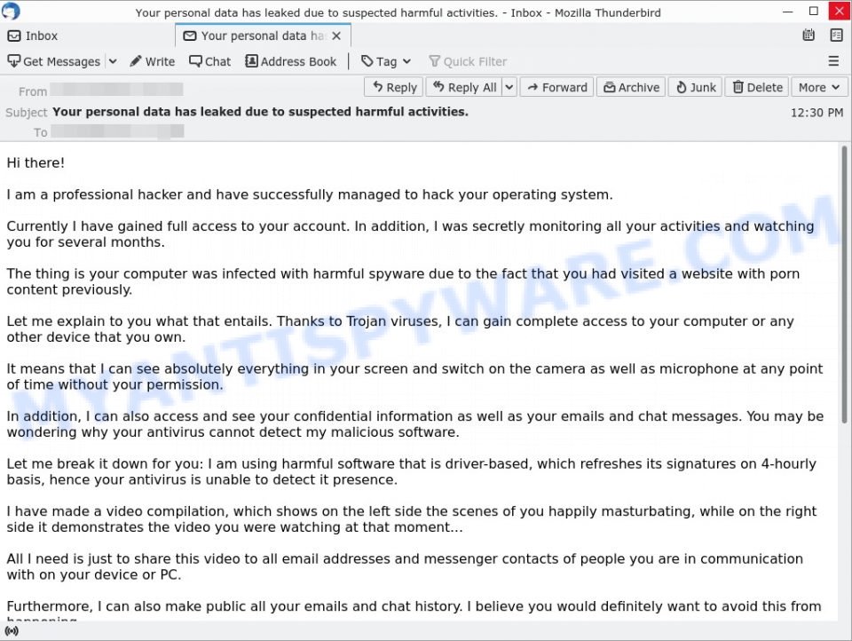Click the email subject line text
Viewport: 852px width, 641px height.
coord(260,112)
